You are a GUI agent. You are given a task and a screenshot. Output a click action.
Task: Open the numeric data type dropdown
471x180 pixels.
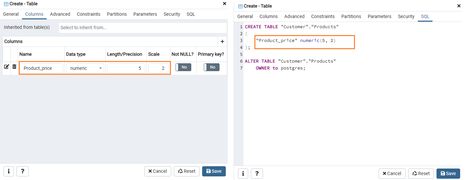[85, 68]
